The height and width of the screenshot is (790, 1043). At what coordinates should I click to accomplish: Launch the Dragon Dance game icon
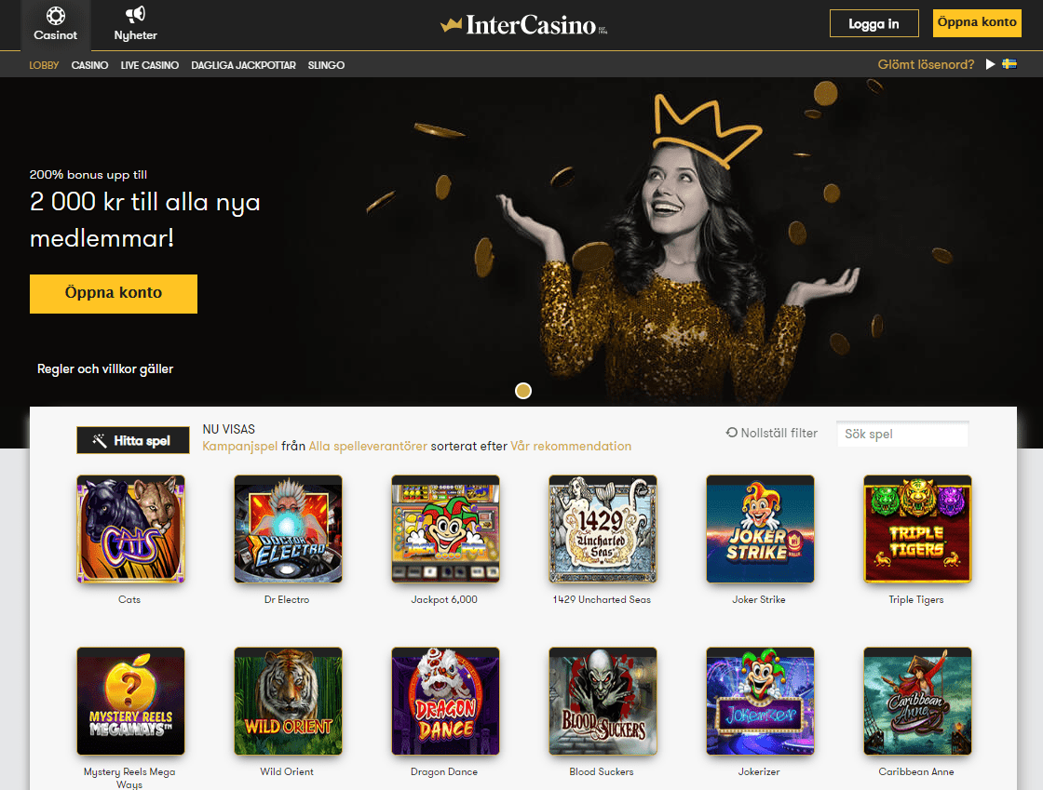point(445,701)
